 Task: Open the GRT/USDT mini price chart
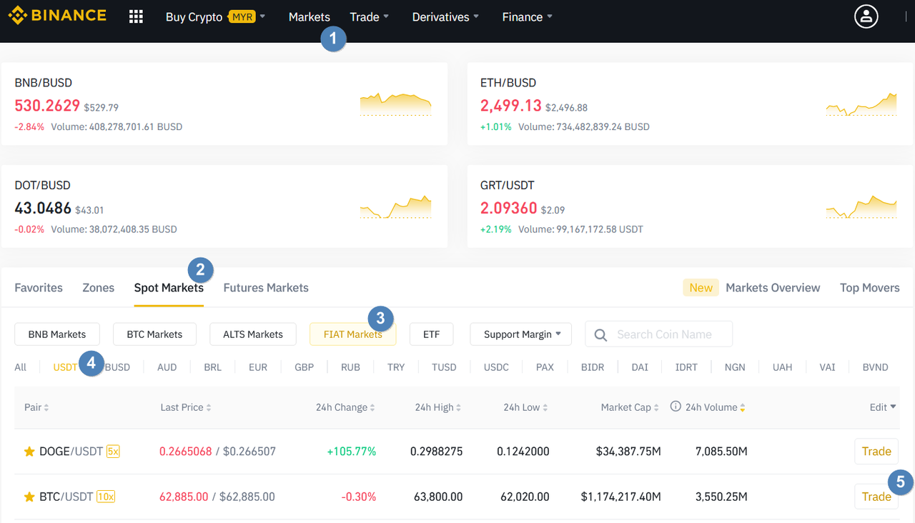(861, 206)
